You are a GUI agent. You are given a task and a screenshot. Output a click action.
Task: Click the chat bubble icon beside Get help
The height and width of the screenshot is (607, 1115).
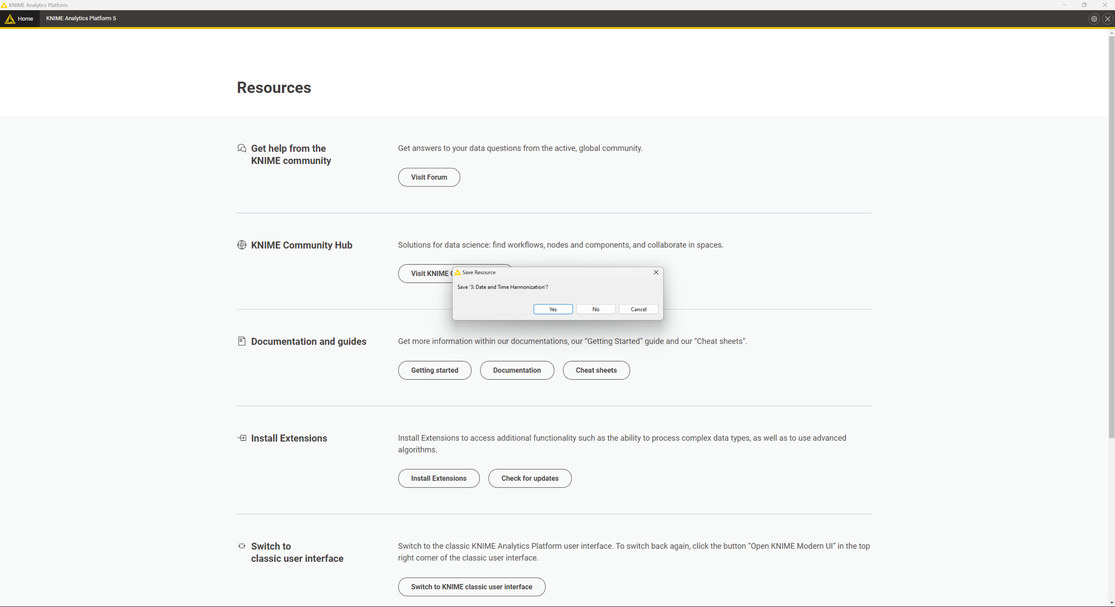[241, 148]
